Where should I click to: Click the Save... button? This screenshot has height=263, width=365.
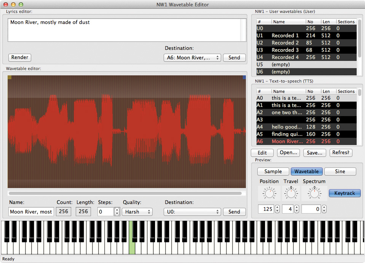(314, 153)
